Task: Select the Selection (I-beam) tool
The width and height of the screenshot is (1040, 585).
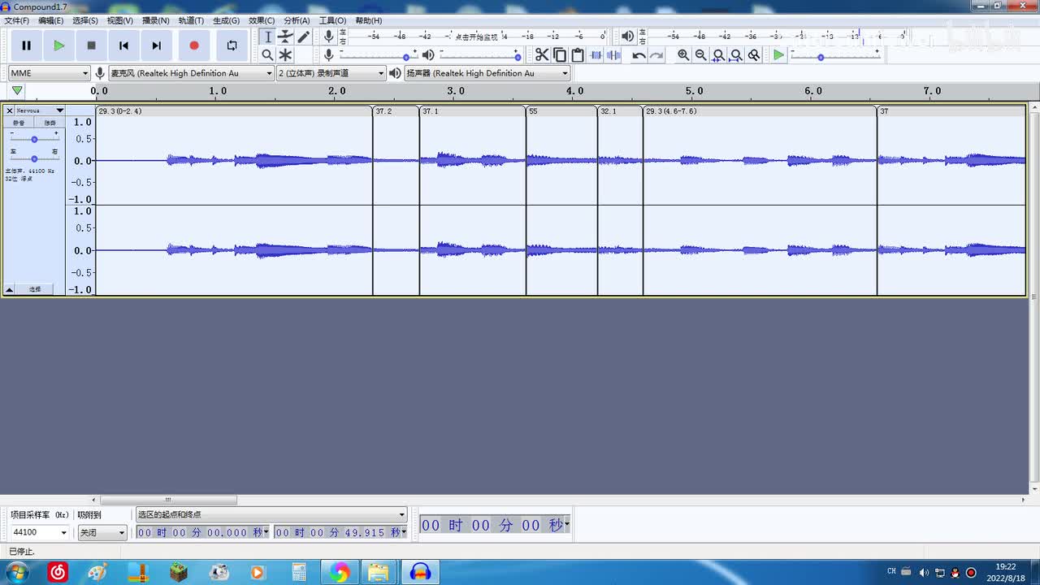Action: click(267, 37)
